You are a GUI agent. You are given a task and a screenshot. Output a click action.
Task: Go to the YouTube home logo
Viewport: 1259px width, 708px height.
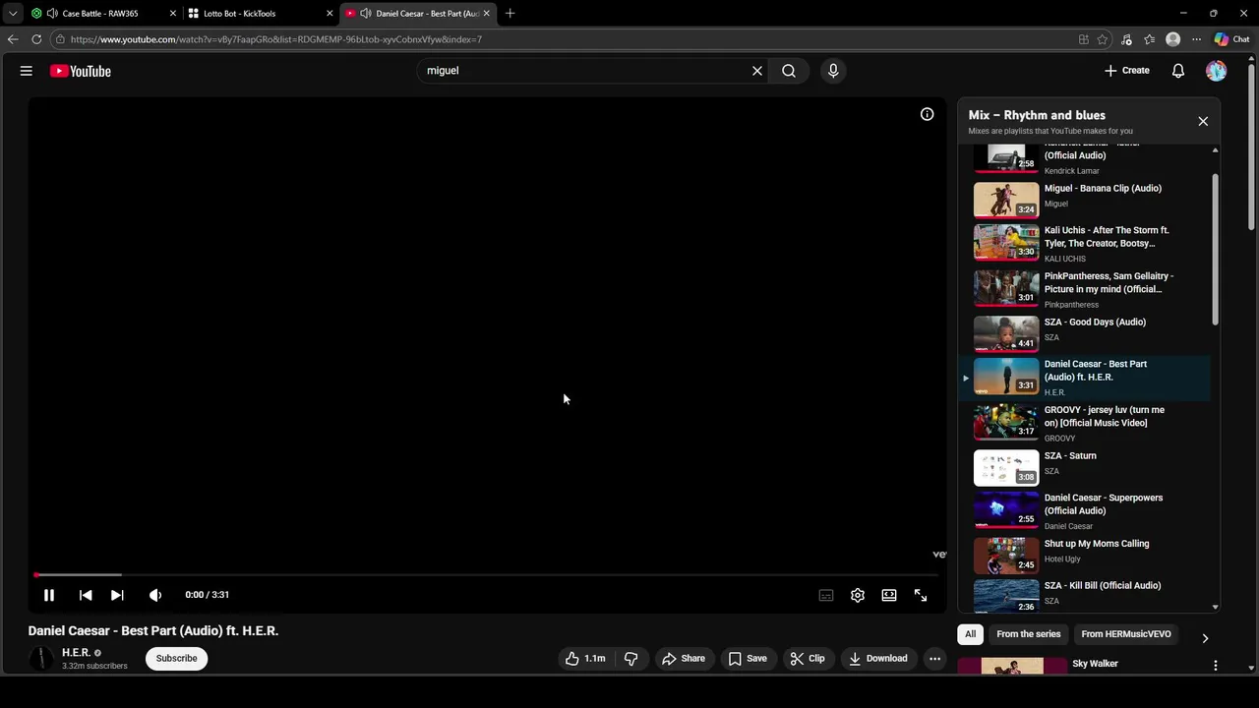[81, 71]
